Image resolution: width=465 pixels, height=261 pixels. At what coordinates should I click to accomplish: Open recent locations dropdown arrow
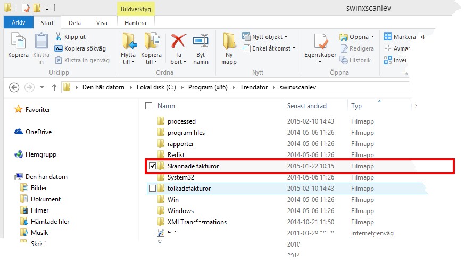click(42, 87)
